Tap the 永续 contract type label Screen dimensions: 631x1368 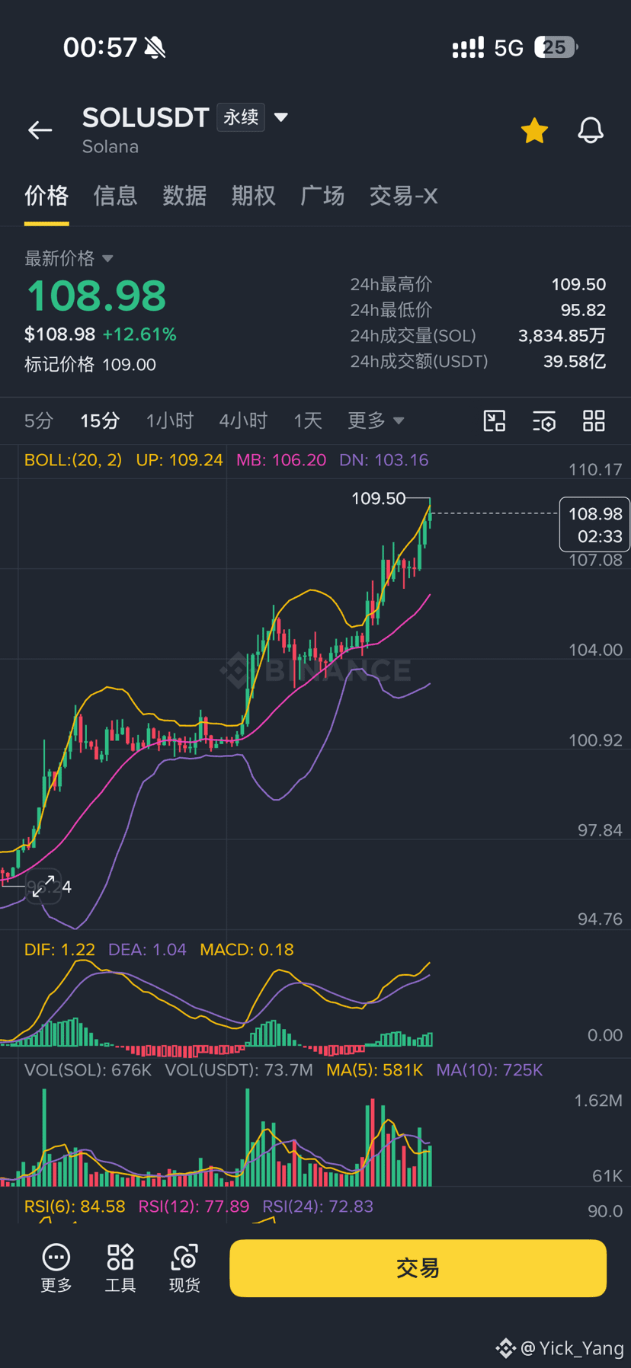click(x=241, y=117)
